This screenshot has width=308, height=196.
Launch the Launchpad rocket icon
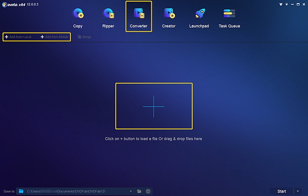point(200,14)
